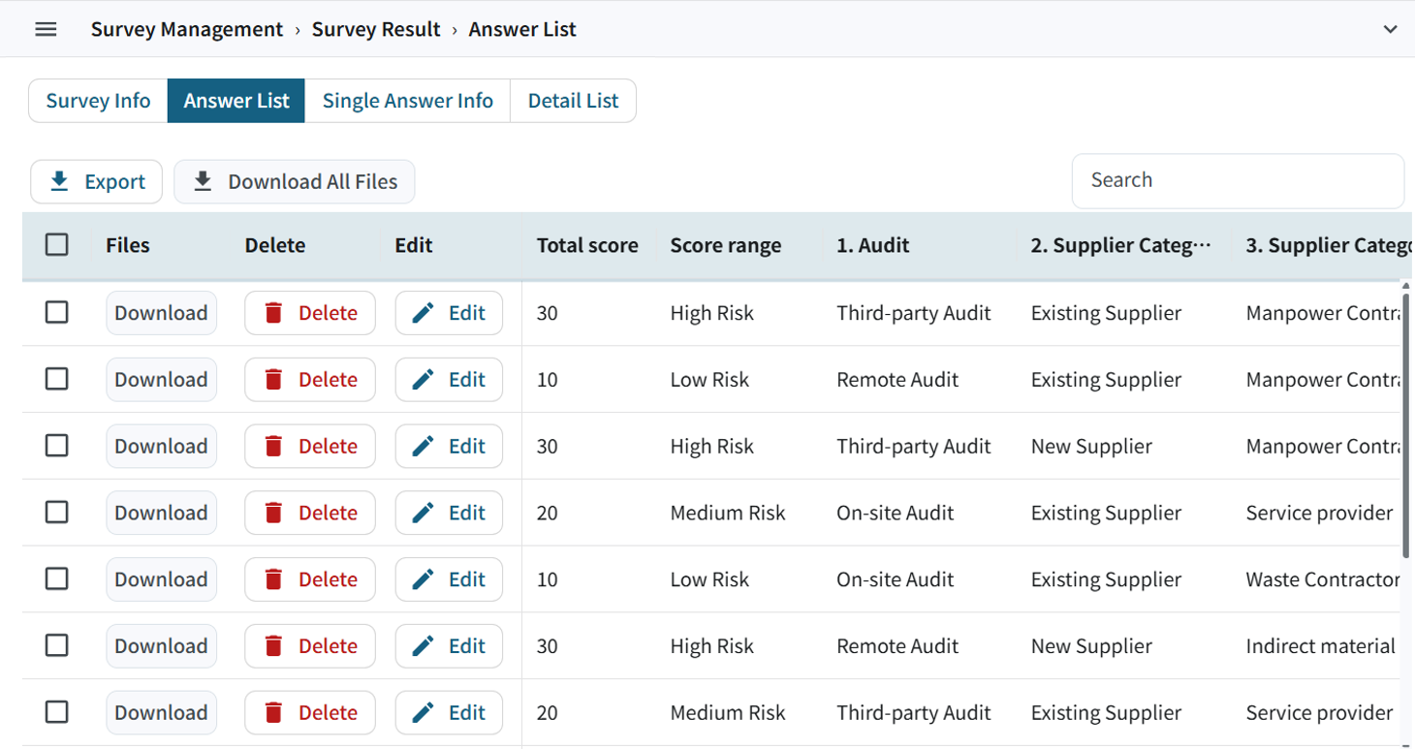This screenshot has width=1415, height=749.
Task: Check the box for High Risk Existing Supplier row
Action: pos(57,312)
